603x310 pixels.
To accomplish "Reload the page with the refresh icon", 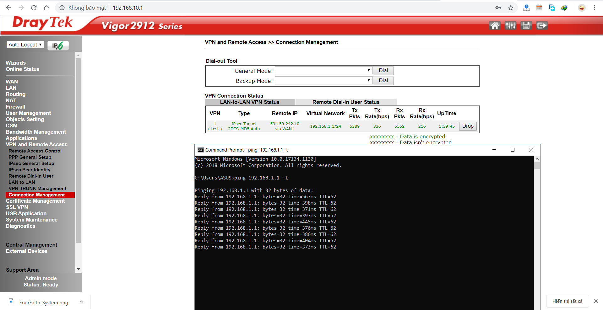I will coord(34,8).
